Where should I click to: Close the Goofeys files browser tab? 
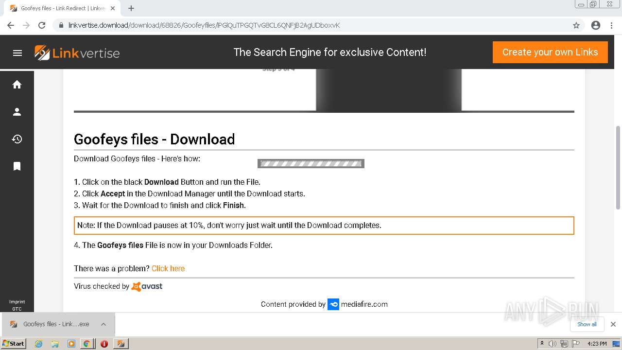(x=113, y=8)
